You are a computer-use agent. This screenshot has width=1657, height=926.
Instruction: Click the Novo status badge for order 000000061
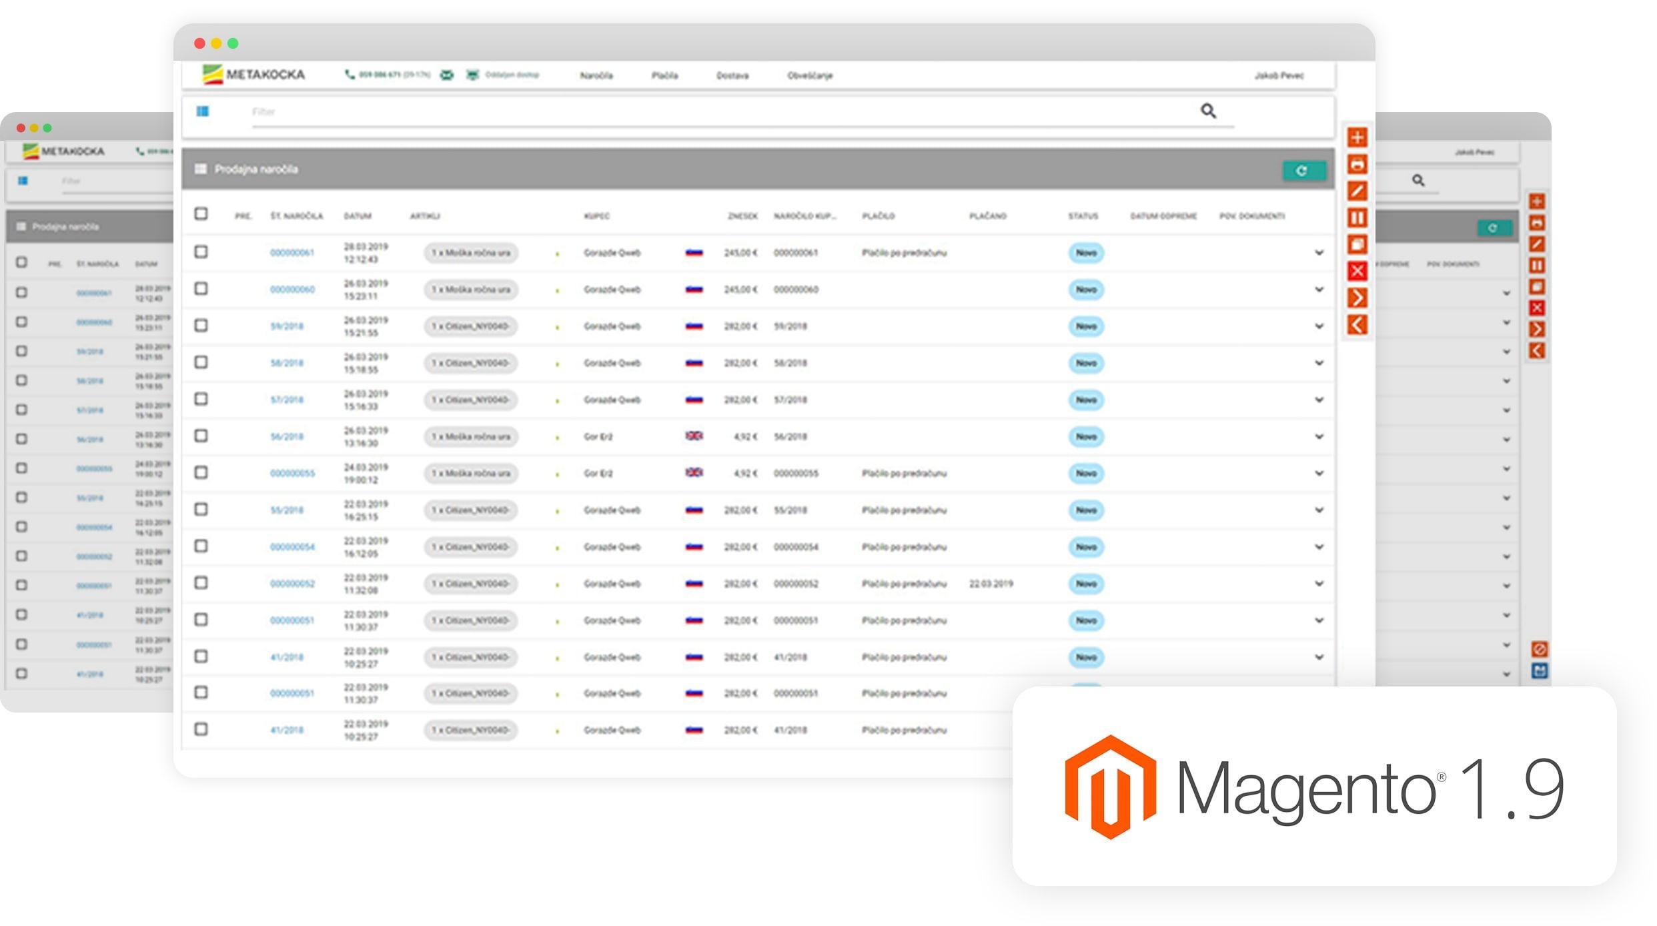coord(1086,253)
